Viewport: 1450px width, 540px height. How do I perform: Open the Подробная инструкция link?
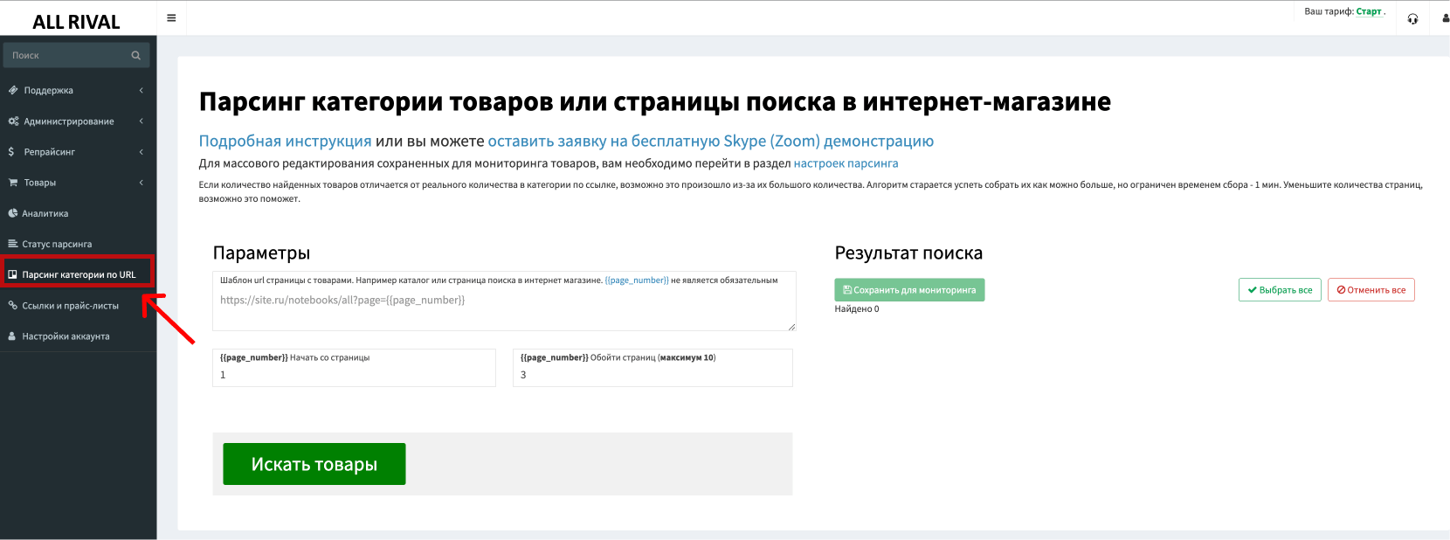(x=285, y=142)
